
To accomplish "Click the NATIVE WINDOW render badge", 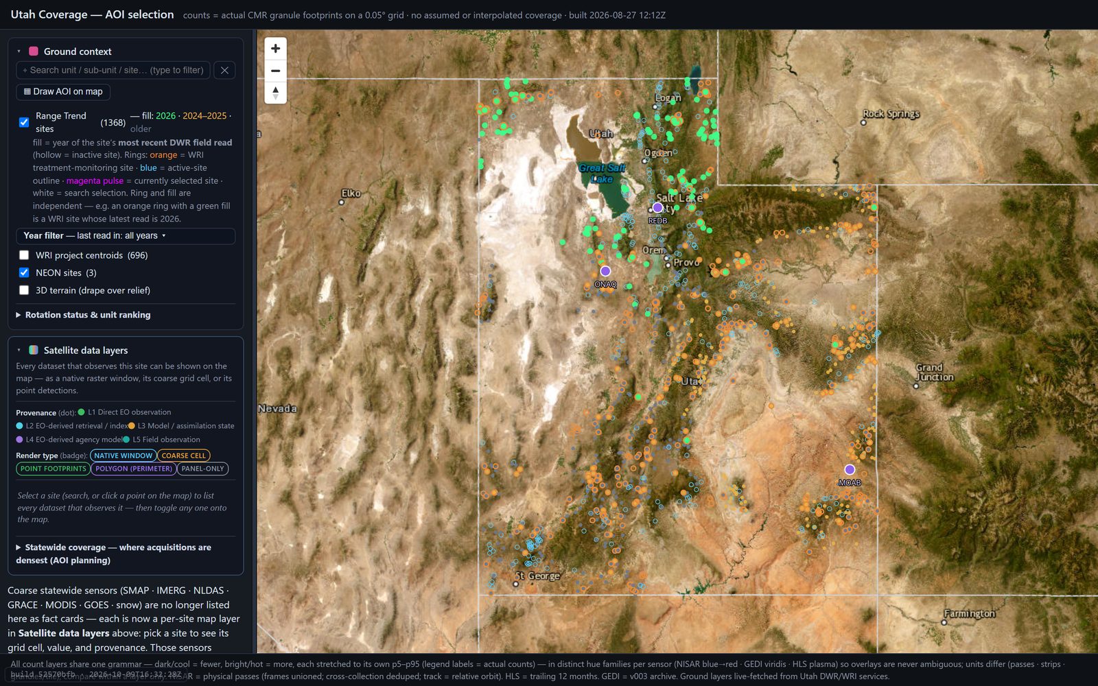I will coord(123,456).
